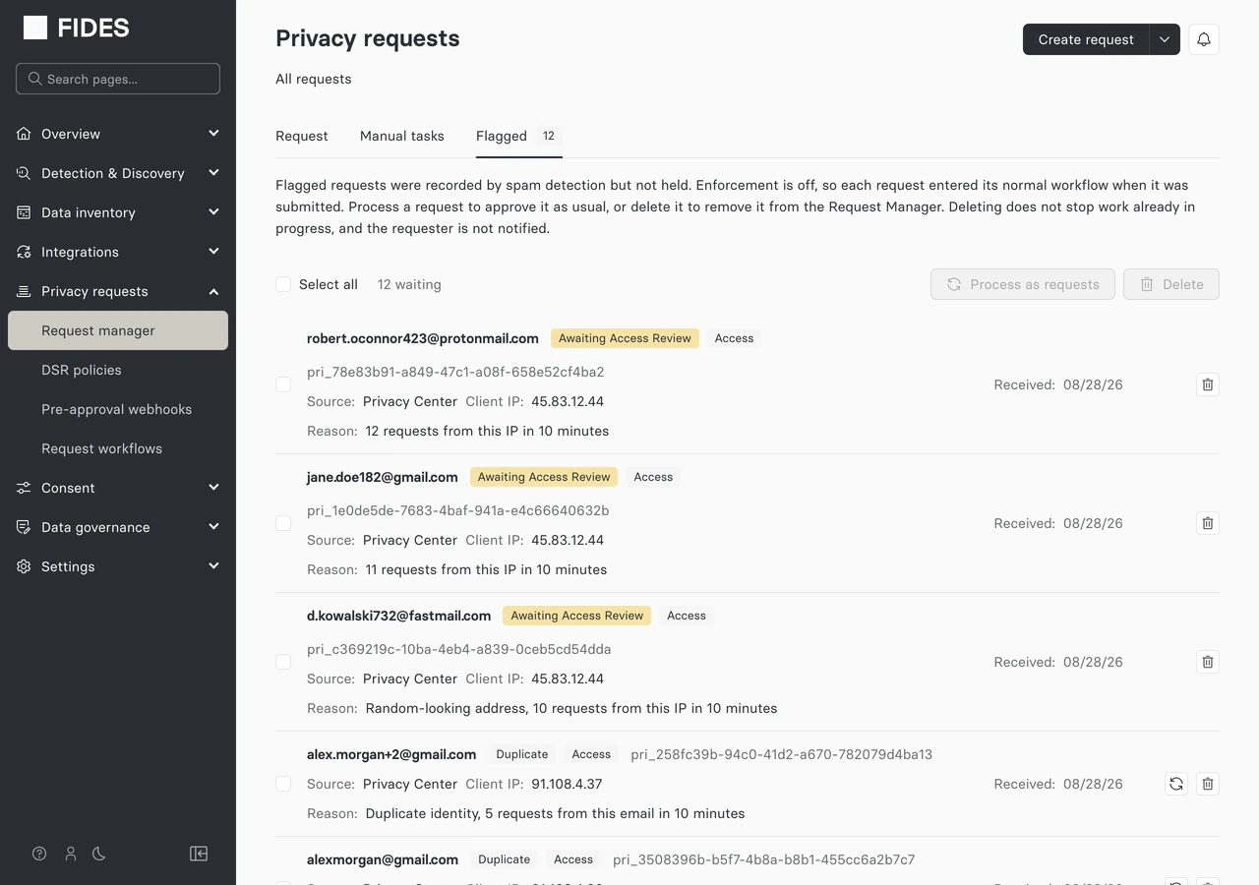The height and width of the screenshot is (885, 1259).
Task: Click the FIDES logo square
Action: (x=35, y=28)
